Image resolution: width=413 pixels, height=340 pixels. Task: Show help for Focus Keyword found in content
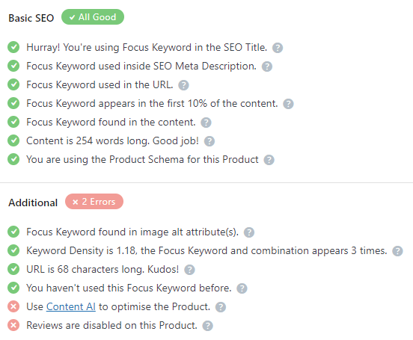click(206, 123)
